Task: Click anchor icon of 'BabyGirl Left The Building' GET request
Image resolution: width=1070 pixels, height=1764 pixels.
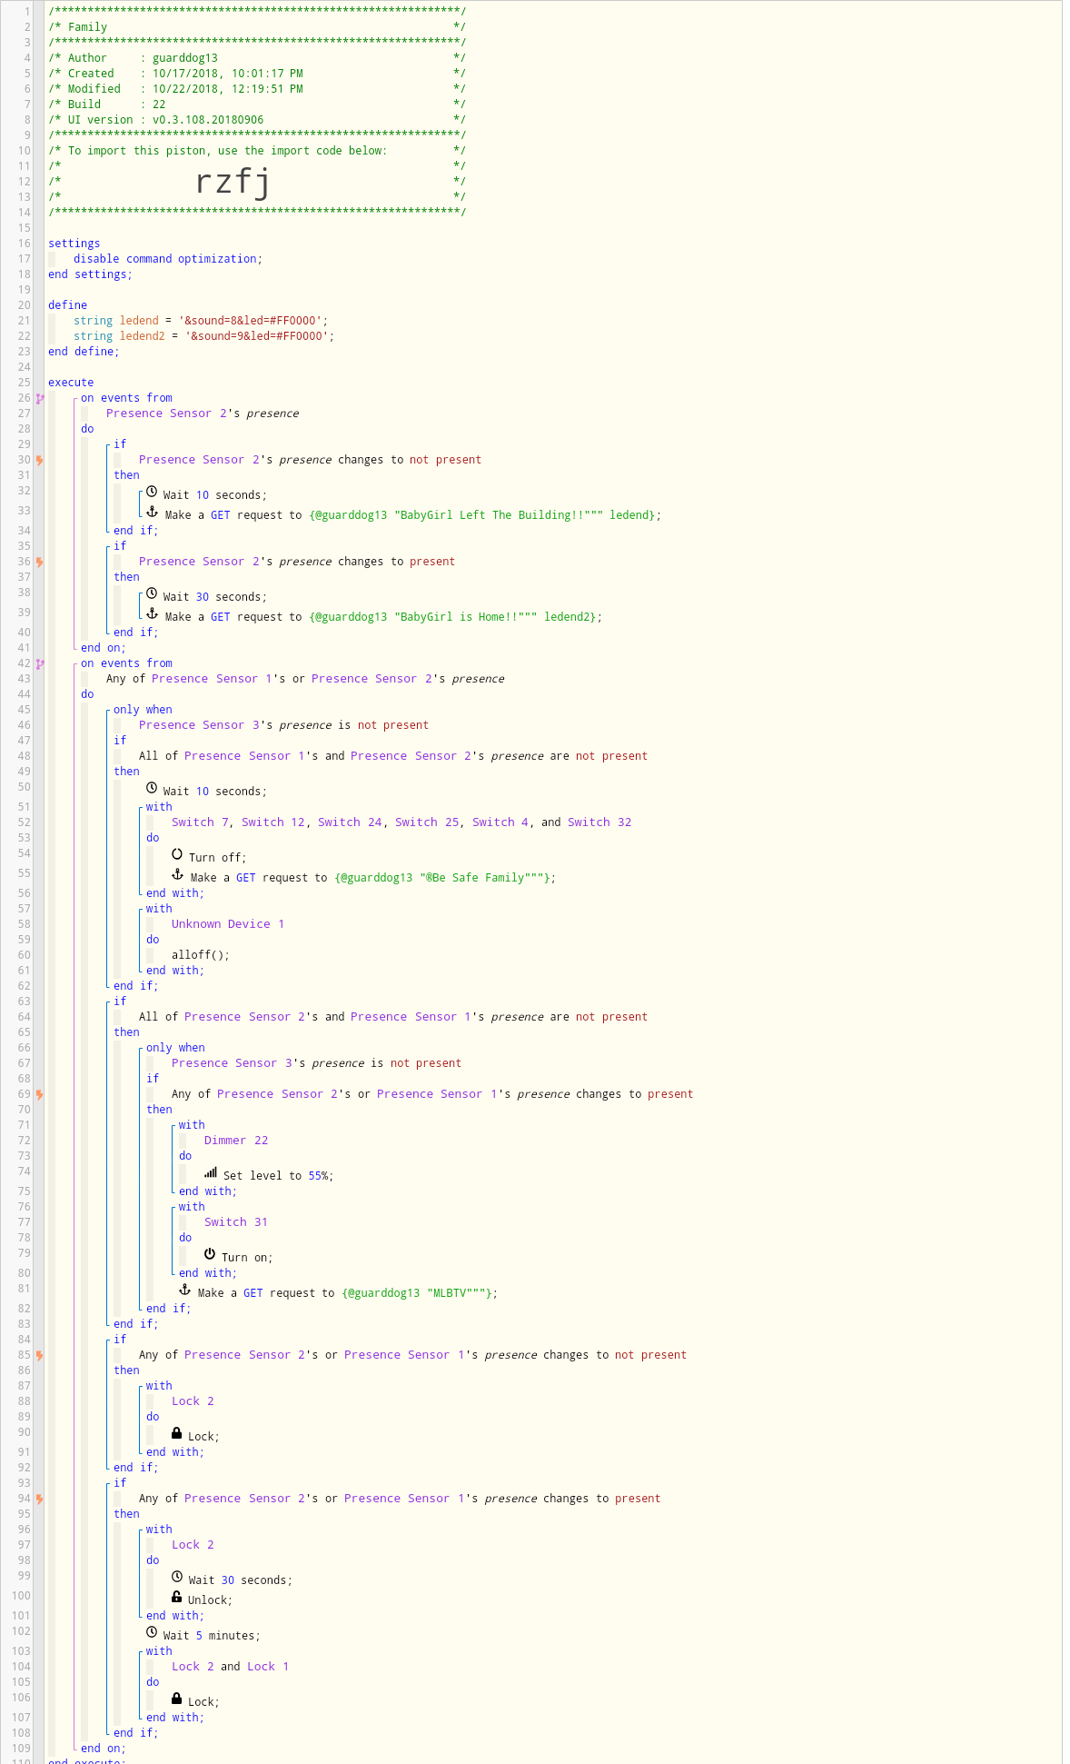Action: tap(153, 512)
